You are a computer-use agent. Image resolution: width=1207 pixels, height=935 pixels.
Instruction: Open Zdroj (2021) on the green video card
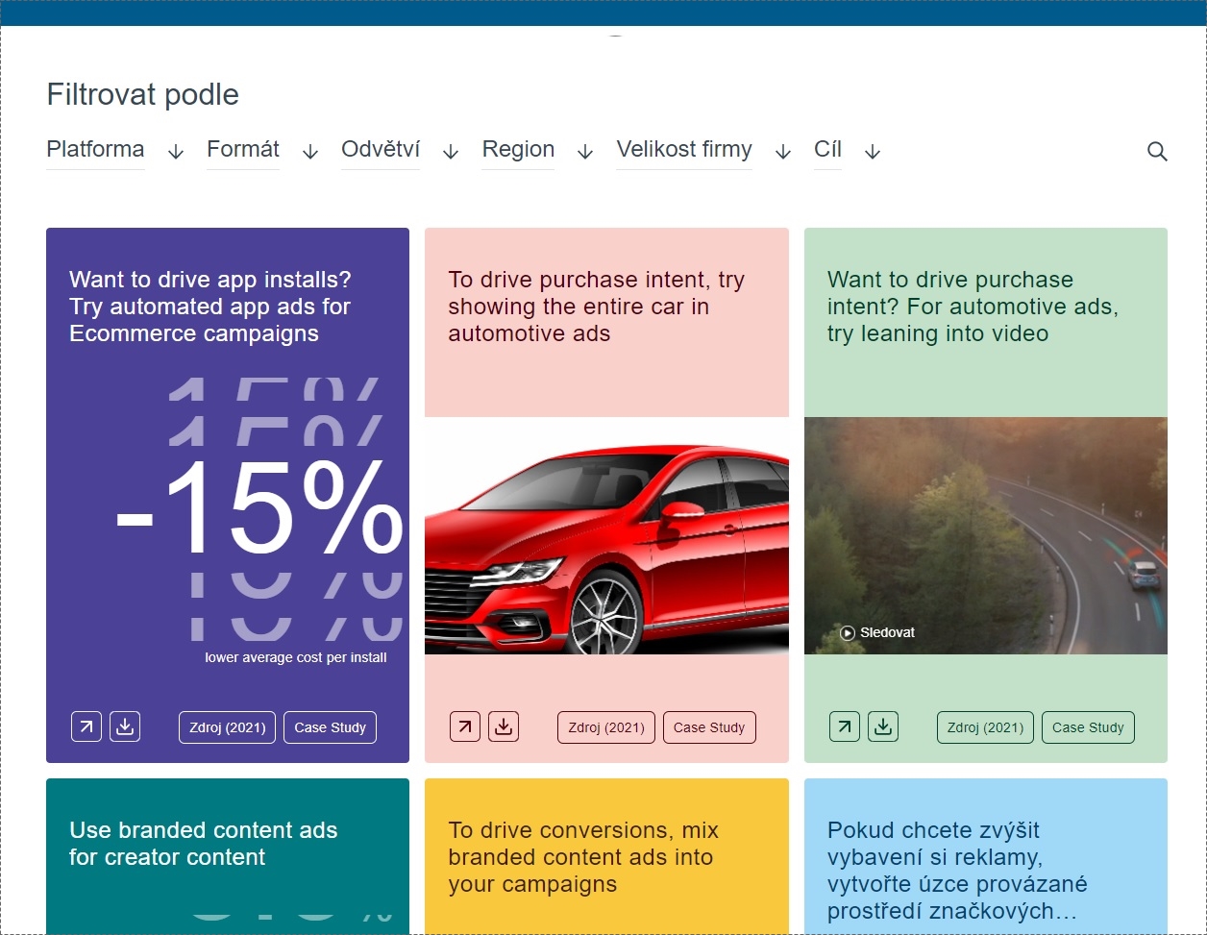click(984, 727)
